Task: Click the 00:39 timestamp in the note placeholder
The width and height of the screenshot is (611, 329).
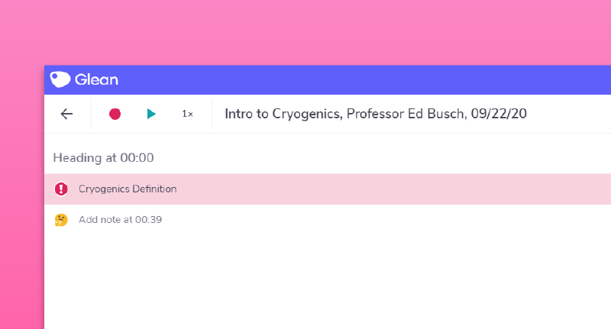Action: point(149,220)
